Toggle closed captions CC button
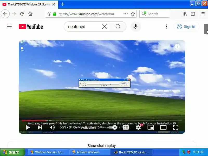The height and width of the screenshot is (156, 208). [126, 127]
